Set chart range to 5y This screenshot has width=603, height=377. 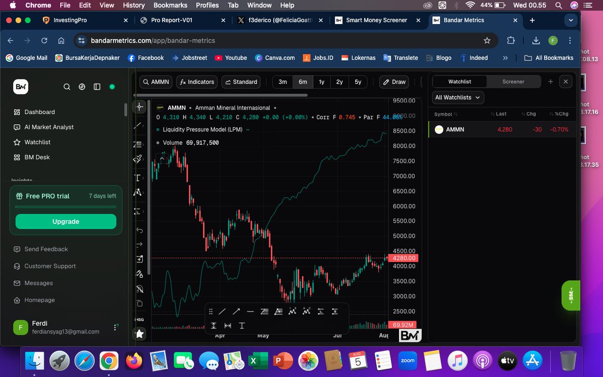(358, 82)
